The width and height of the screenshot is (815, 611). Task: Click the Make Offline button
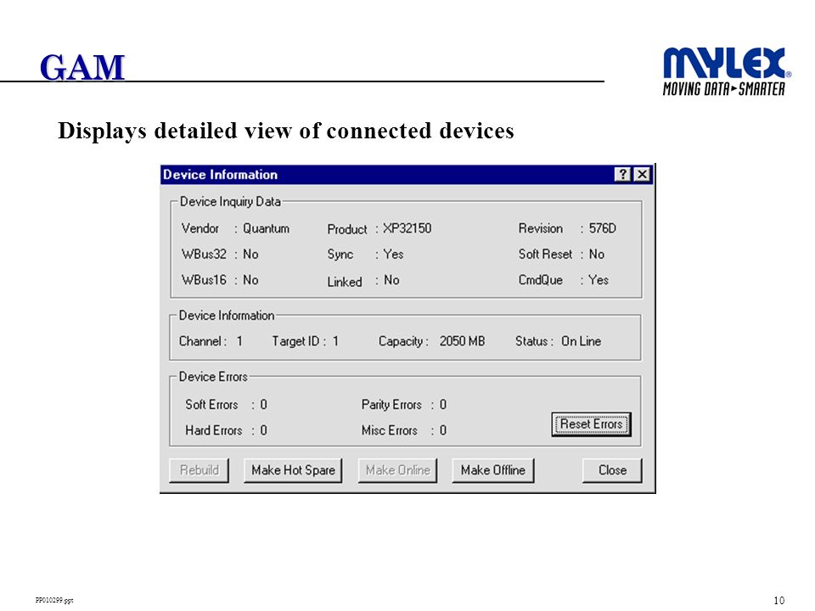click(x=492, y=470)
